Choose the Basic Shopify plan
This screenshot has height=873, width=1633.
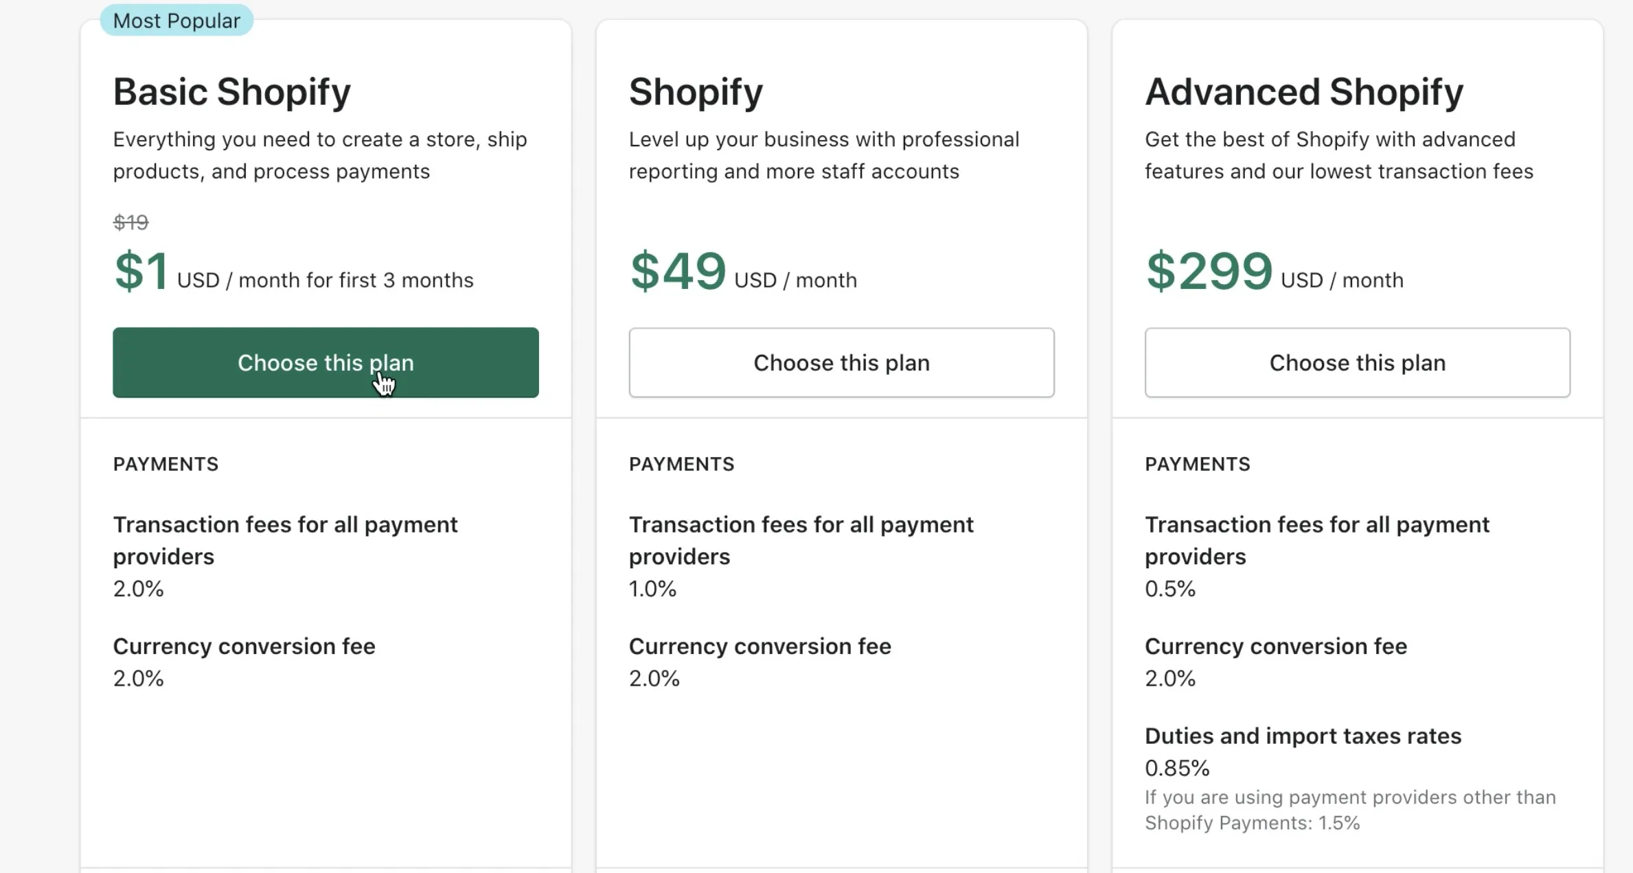[326, 362]
